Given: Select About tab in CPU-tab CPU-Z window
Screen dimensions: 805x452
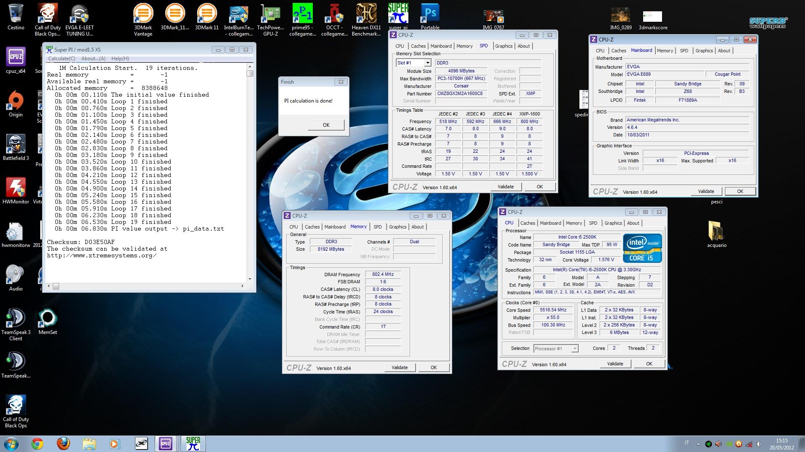Looking at the screenshot, I should pyautogui.click(x=633, y=223).
